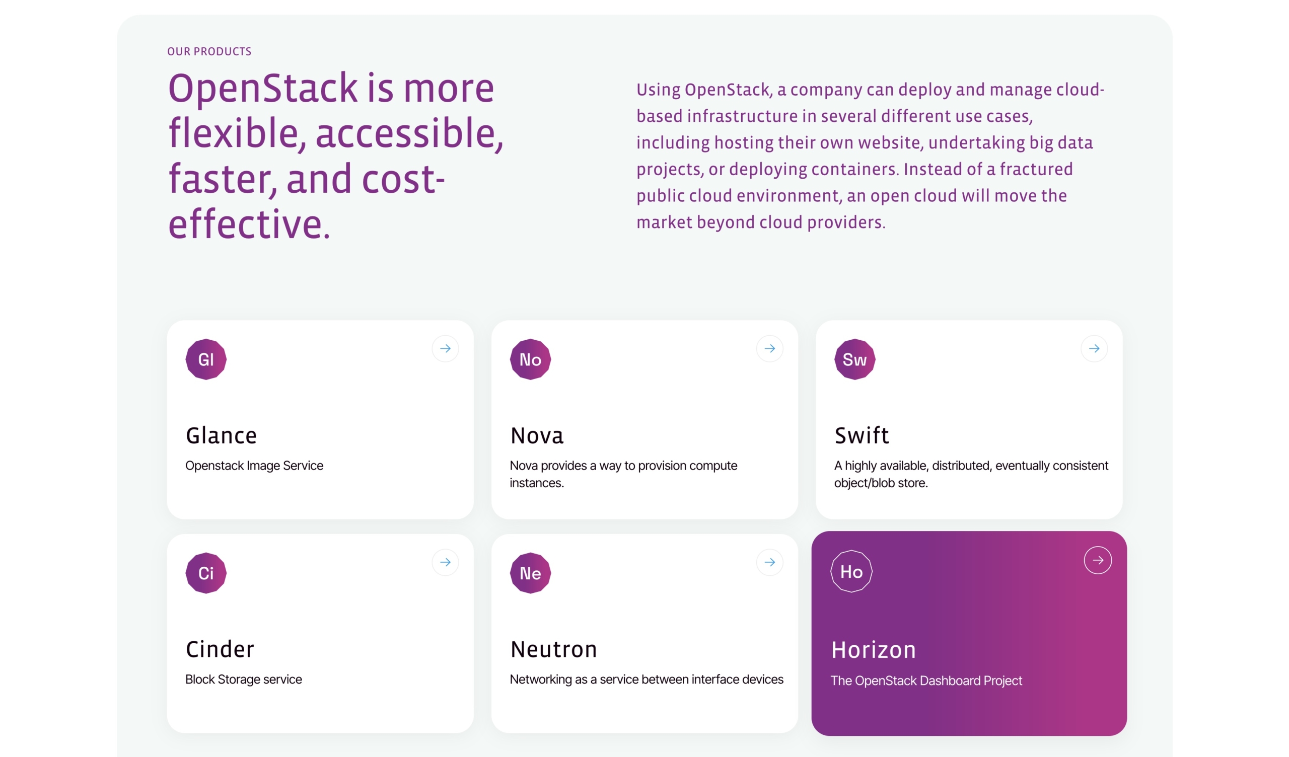Click the Ne badge icon on Neutron card
Image resolution: width=1289 pixels, height=757 pixels.
coord(530,573)
